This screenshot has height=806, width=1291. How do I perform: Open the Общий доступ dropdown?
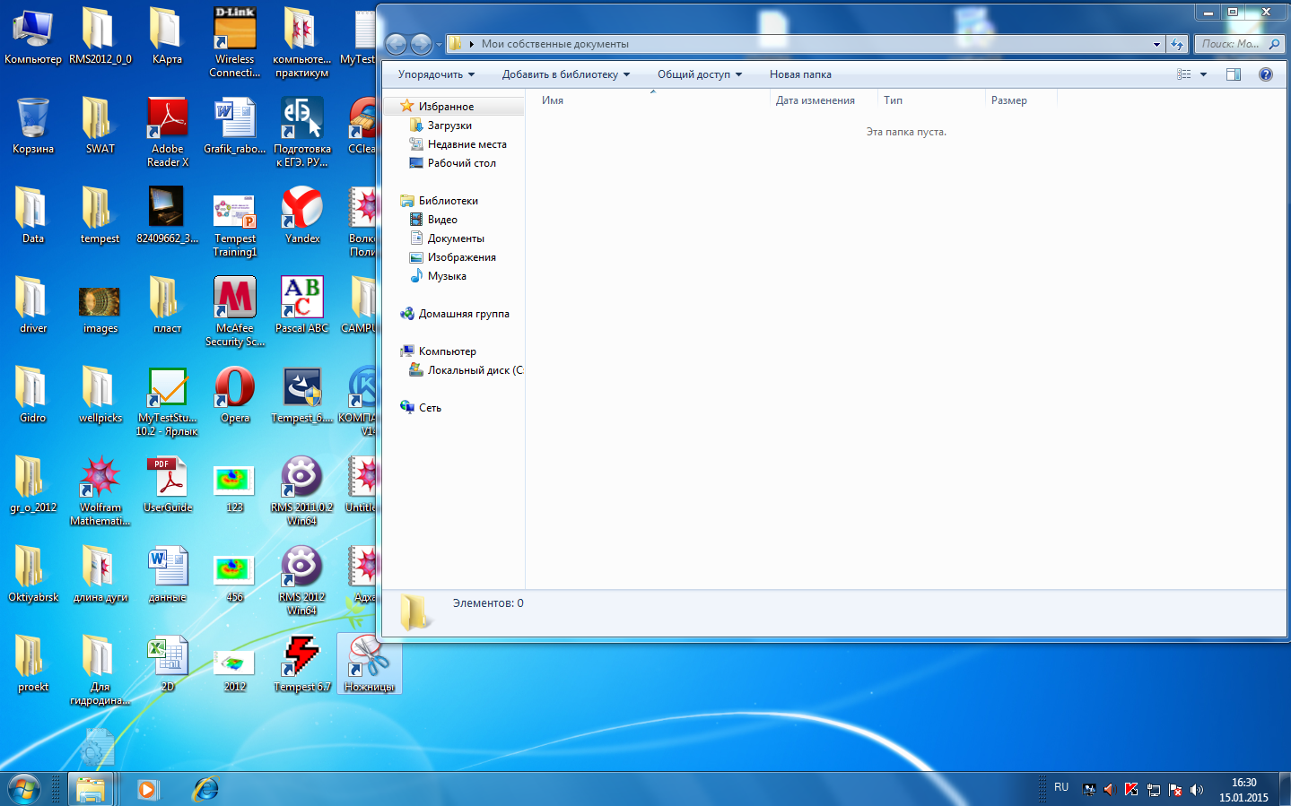tap(700, 74)
